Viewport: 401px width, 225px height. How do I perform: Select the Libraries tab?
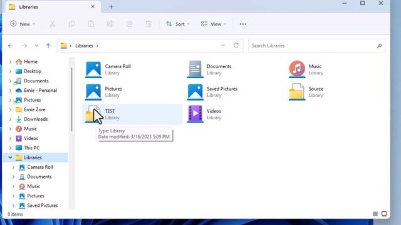tap(53, 7)
